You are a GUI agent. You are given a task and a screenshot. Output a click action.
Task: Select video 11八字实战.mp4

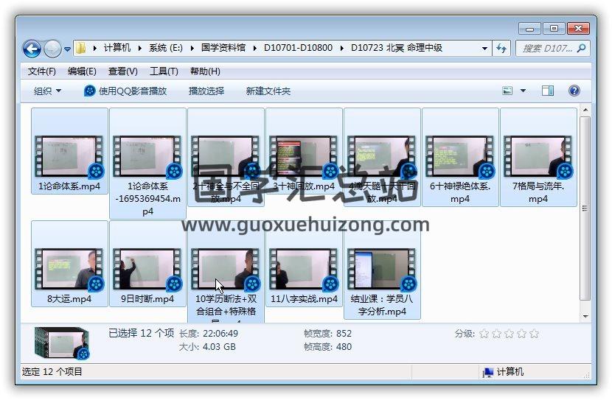click(304, 264)
